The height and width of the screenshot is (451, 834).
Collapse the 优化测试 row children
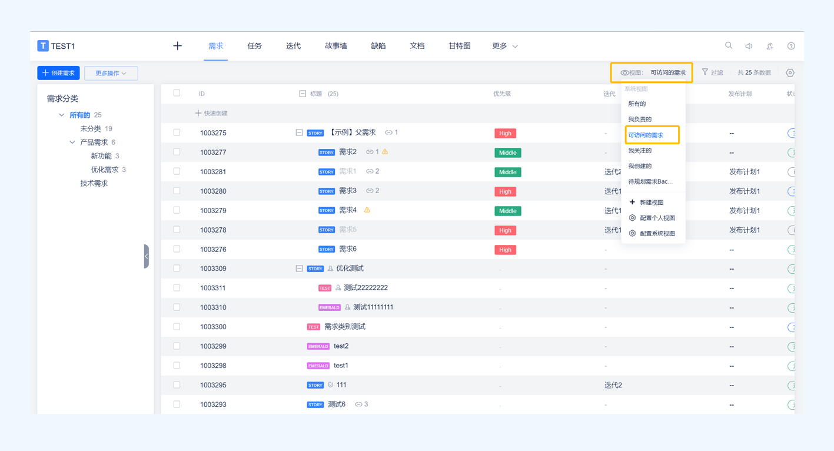[299, 268]
